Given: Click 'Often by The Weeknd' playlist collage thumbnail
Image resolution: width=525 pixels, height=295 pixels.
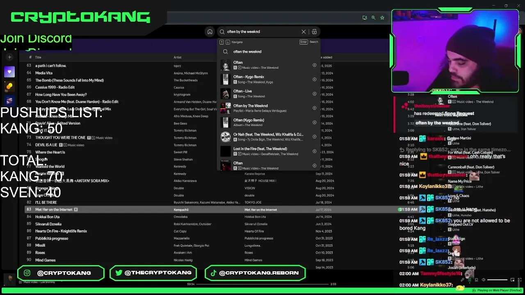Looking at the screenshot, I should pos(226,108).
